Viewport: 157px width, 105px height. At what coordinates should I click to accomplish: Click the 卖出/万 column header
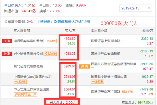coord(148,31)
